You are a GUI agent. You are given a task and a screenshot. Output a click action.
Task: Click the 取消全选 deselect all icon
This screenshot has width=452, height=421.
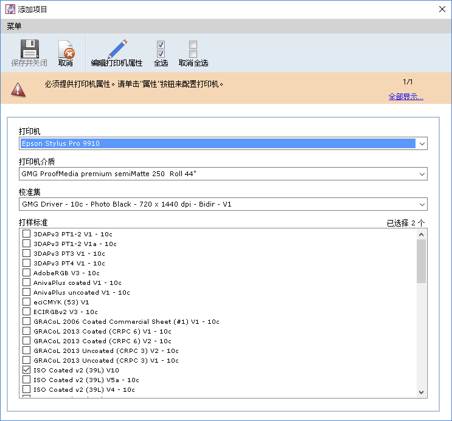click(x=193, y=49)
